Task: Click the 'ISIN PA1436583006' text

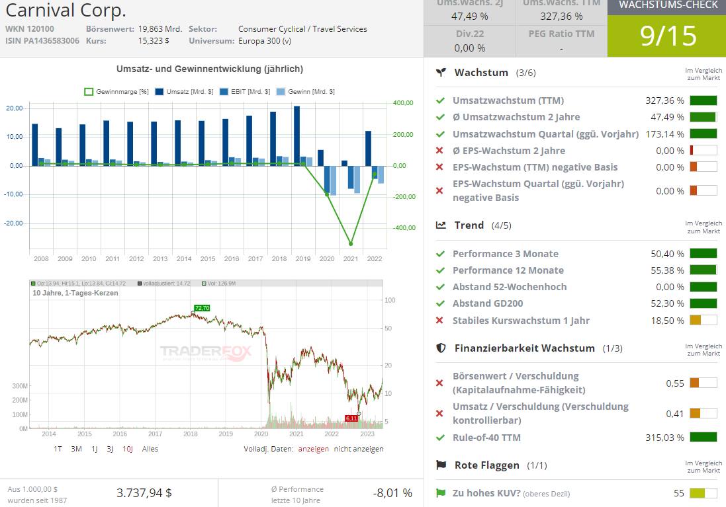Action: click(42, 41)
